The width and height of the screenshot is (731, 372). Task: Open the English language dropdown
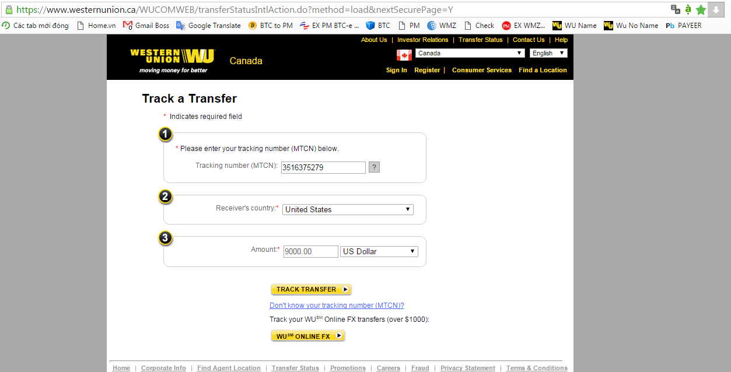(x=548, y=53)
